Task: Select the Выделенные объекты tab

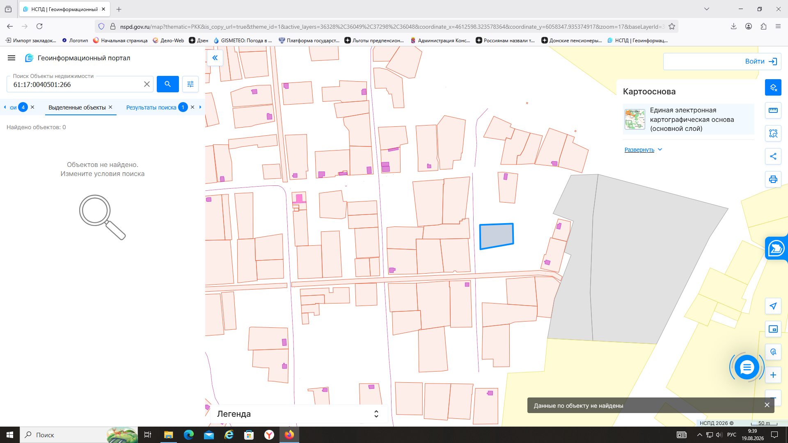Action: (x=77, y=107)
